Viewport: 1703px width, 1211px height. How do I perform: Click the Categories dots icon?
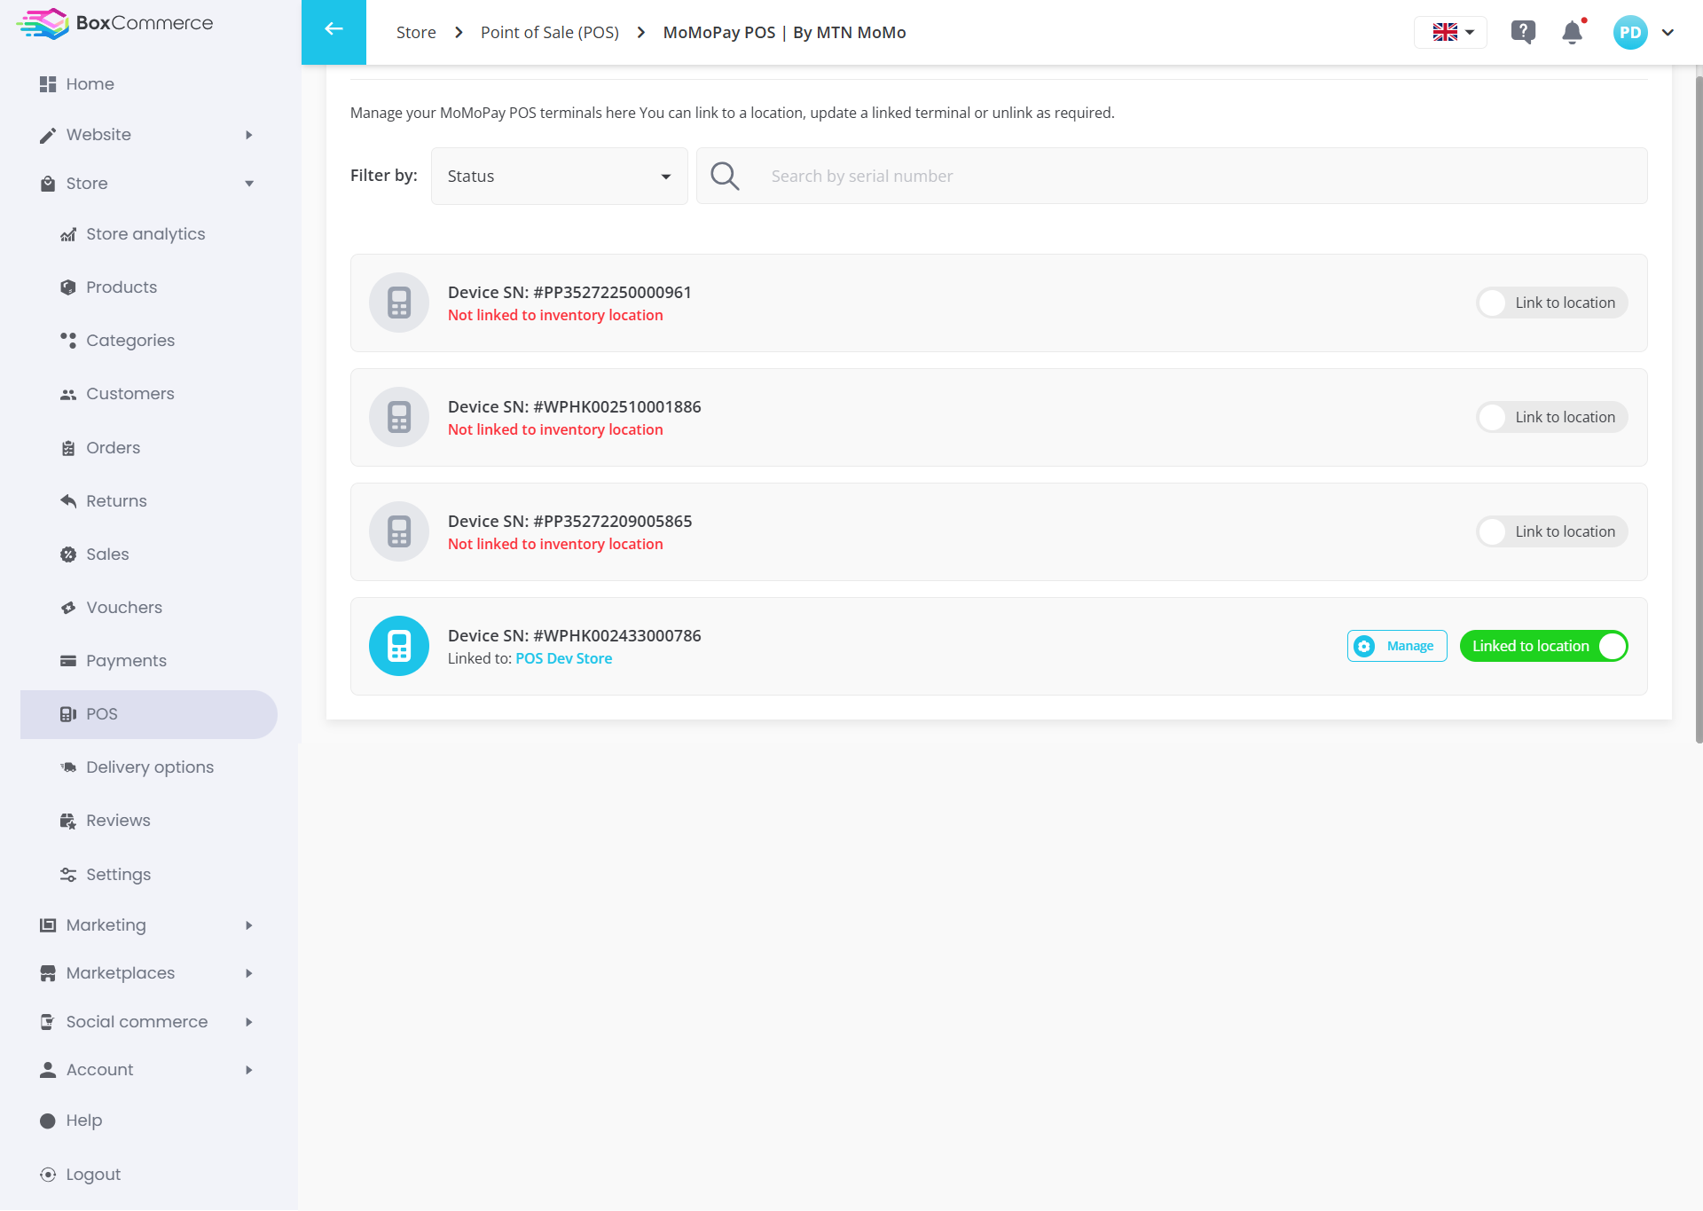pyautogui.click(x=68, y=341)
